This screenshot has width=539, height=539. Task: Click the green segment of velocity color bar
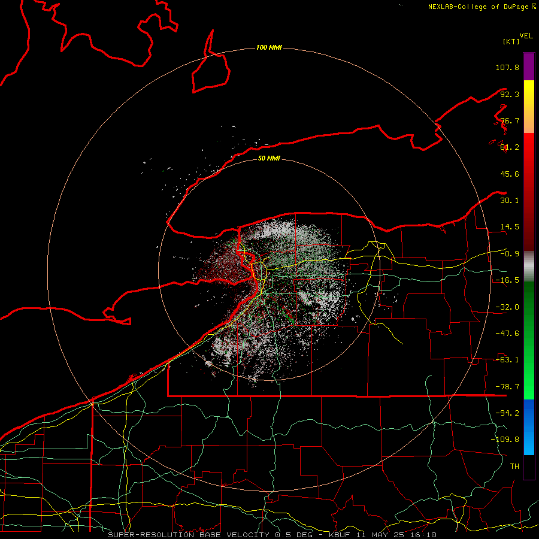coord(529,340)
